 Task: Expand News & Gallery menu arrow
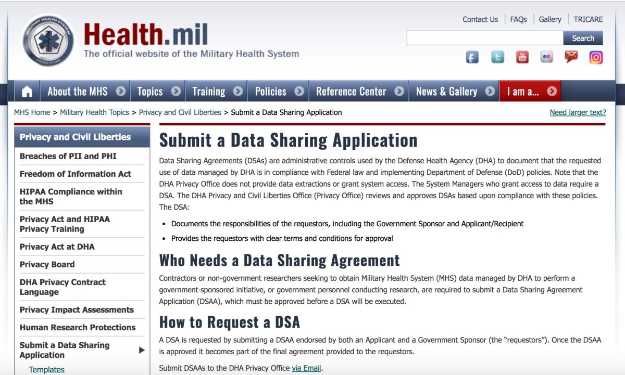490,92
